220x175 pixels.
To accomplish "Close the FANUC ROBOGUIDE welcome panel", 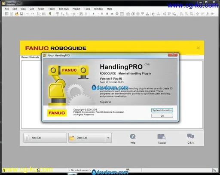I will (x=198, y=48).
